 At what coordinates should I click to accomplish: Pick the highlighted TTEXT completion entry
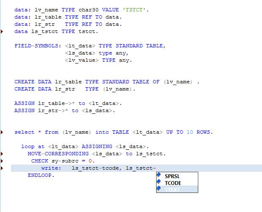tap(173, 190)
